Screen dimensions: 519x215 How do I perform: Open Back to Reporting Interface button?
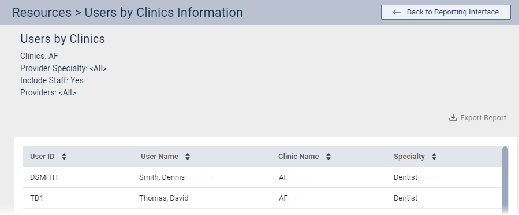click(x=446, y=12)
